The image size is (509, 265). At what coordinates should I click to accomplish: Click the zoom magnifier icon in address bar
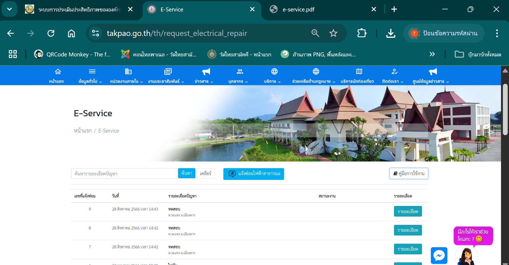pyautogui.click(x=315, y=33)
